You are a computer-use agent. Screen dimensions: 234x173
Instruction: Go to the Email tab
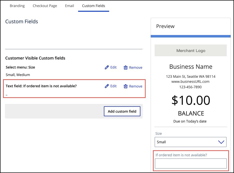tap(69, 6)
